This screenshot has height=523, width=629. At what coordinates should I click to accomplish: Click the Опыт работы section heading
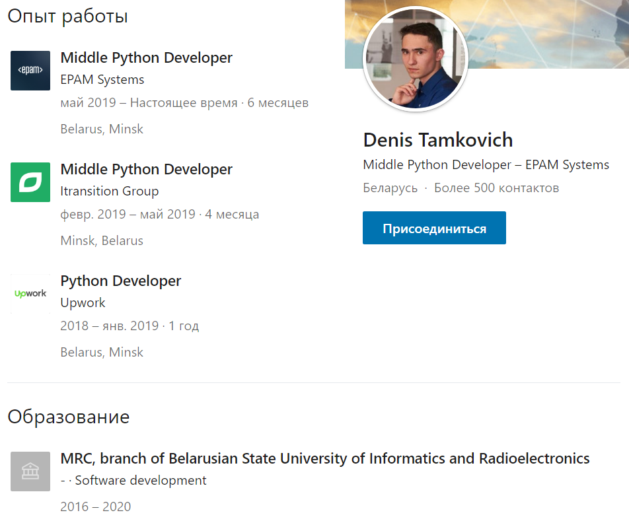coord(67,17)
